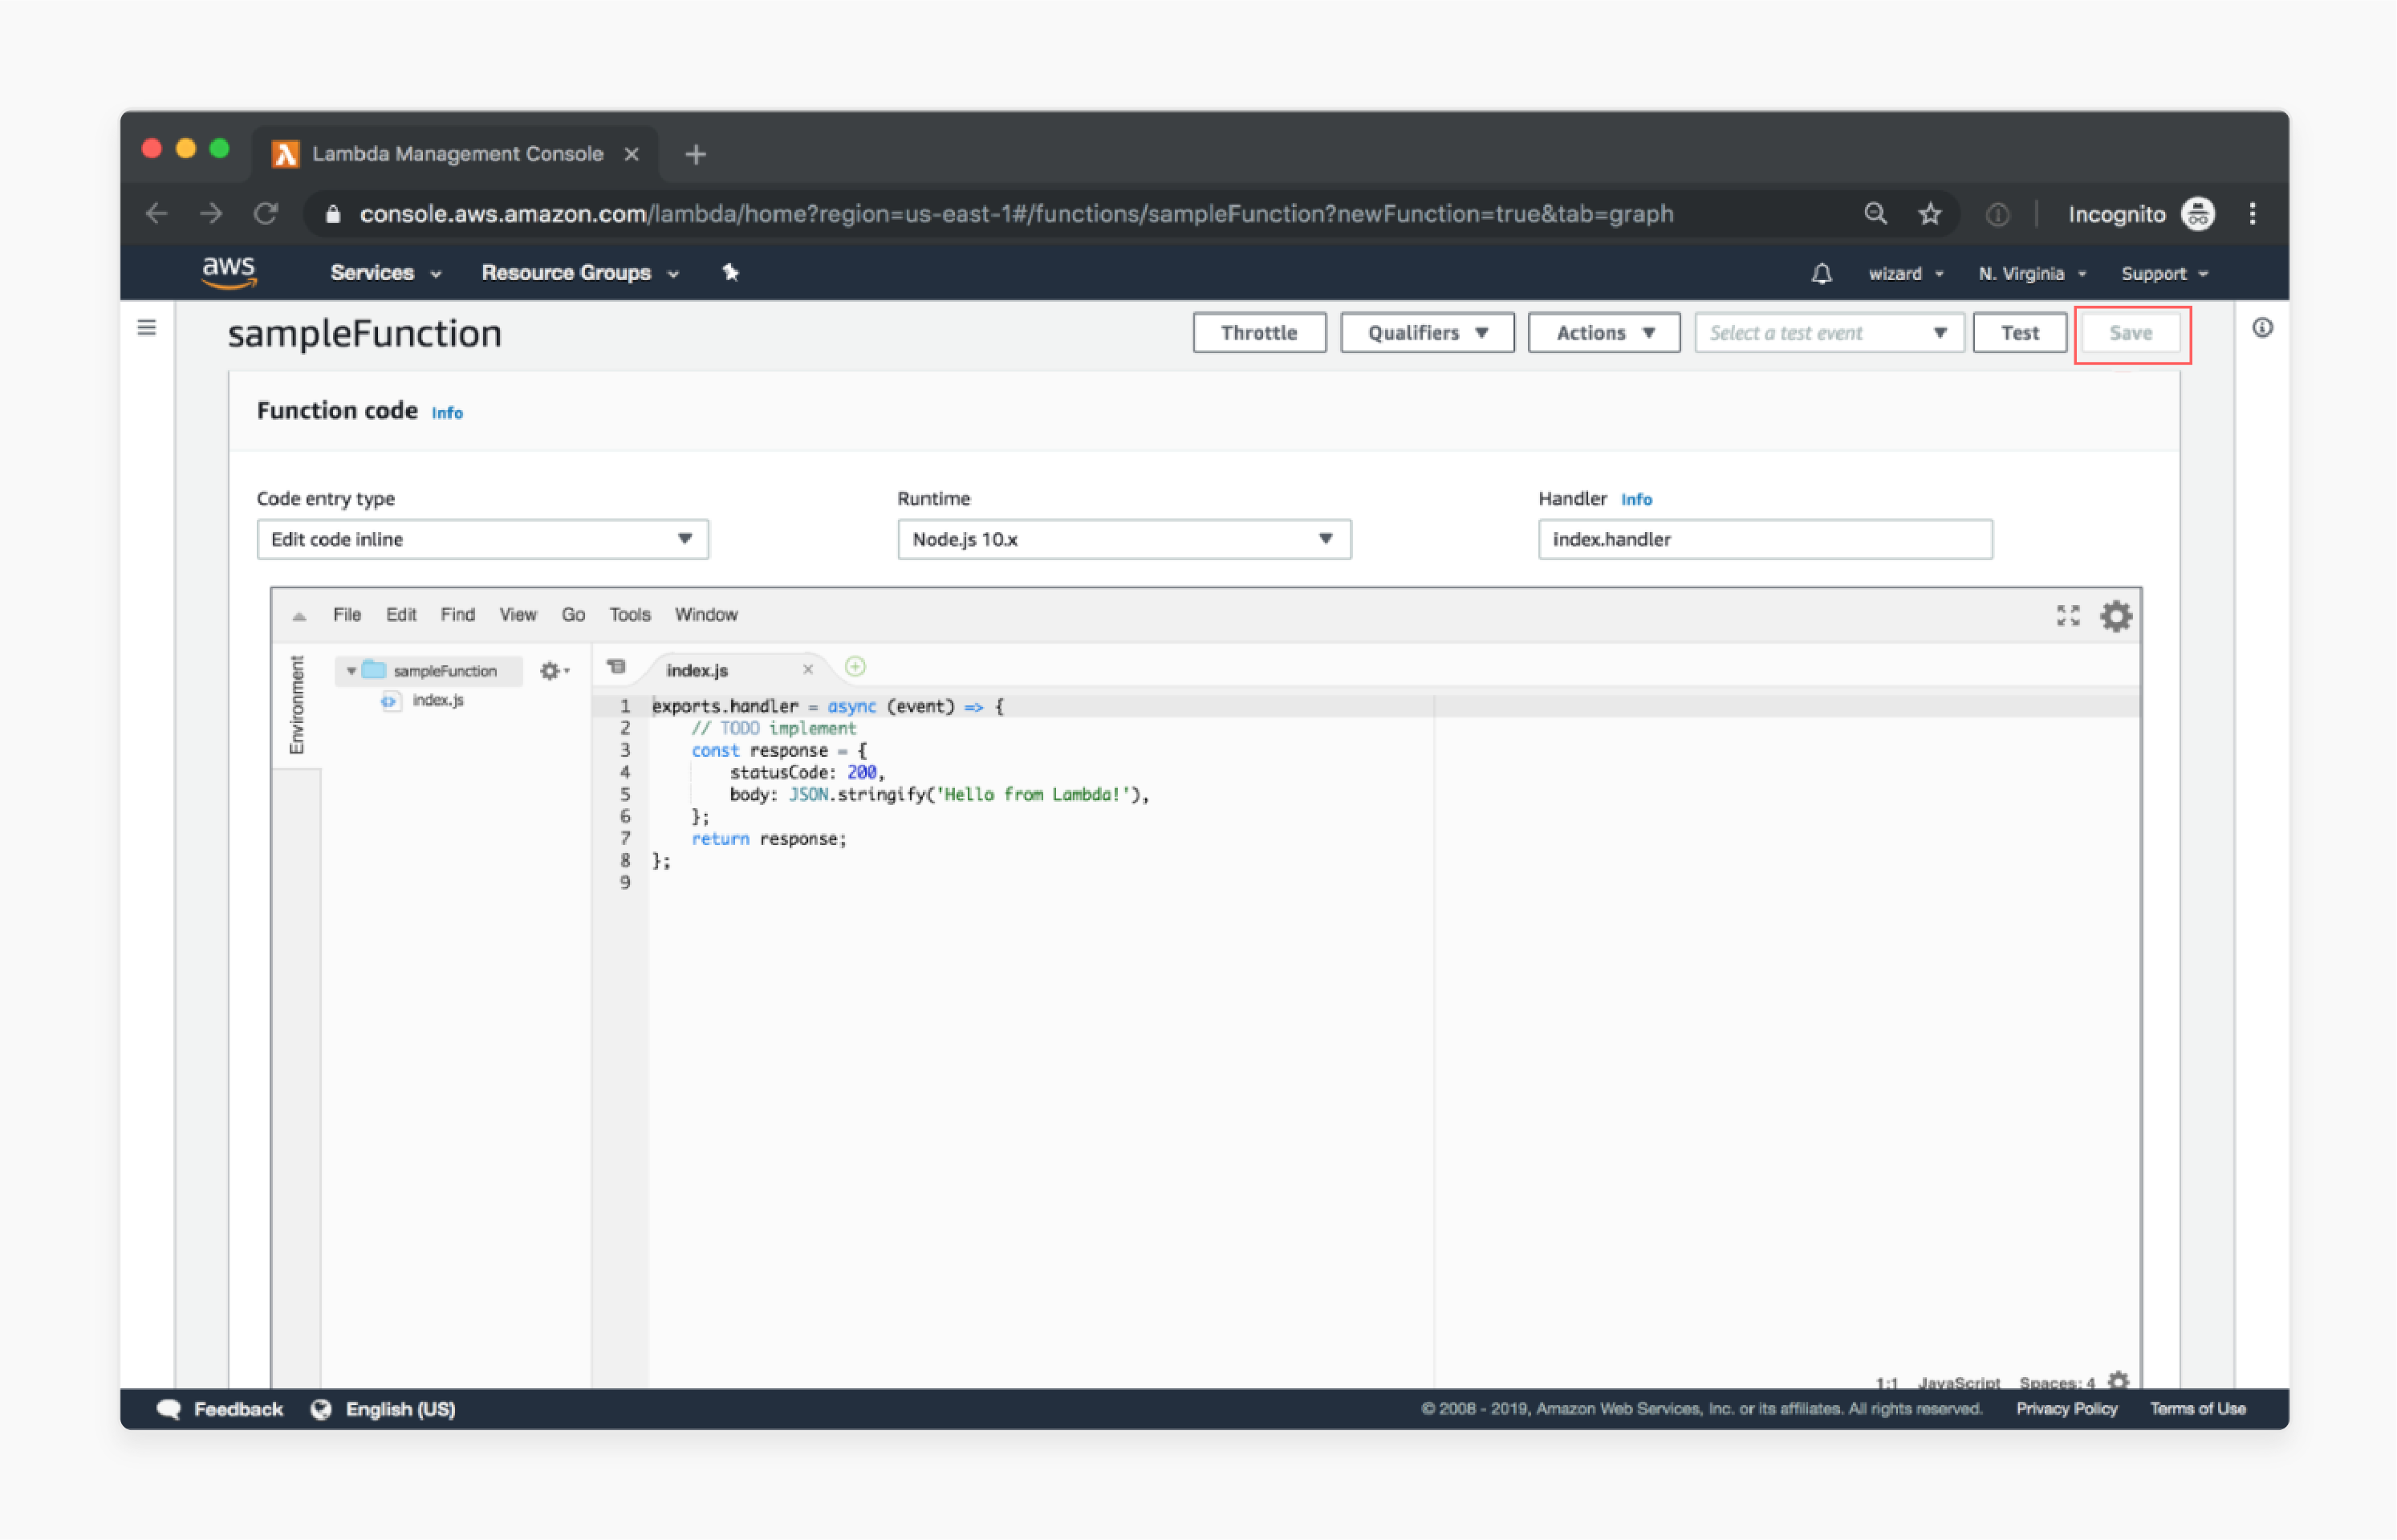Open the wizard account menu

(x=1906, y=274)
